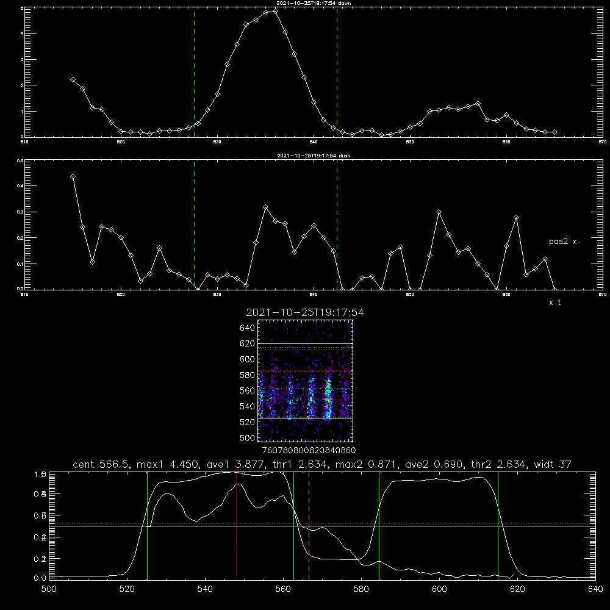The width and height of the screenshot is (610, 610).
Task: Select the green solid line near 525 in bottom plot
Action: tap(147, 526)
